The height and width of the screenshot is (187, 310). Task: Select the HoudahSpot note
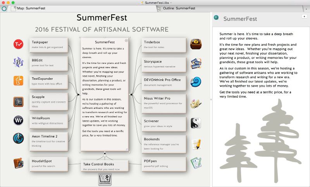[48, 163]
